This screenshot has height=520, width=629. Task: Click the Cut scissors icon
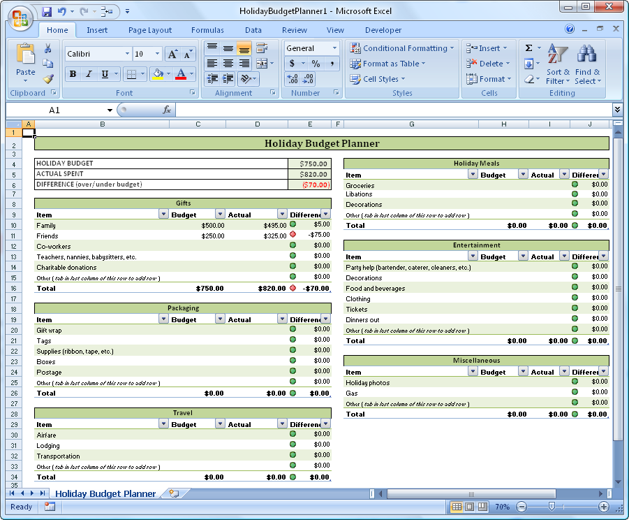coord(47,49)
